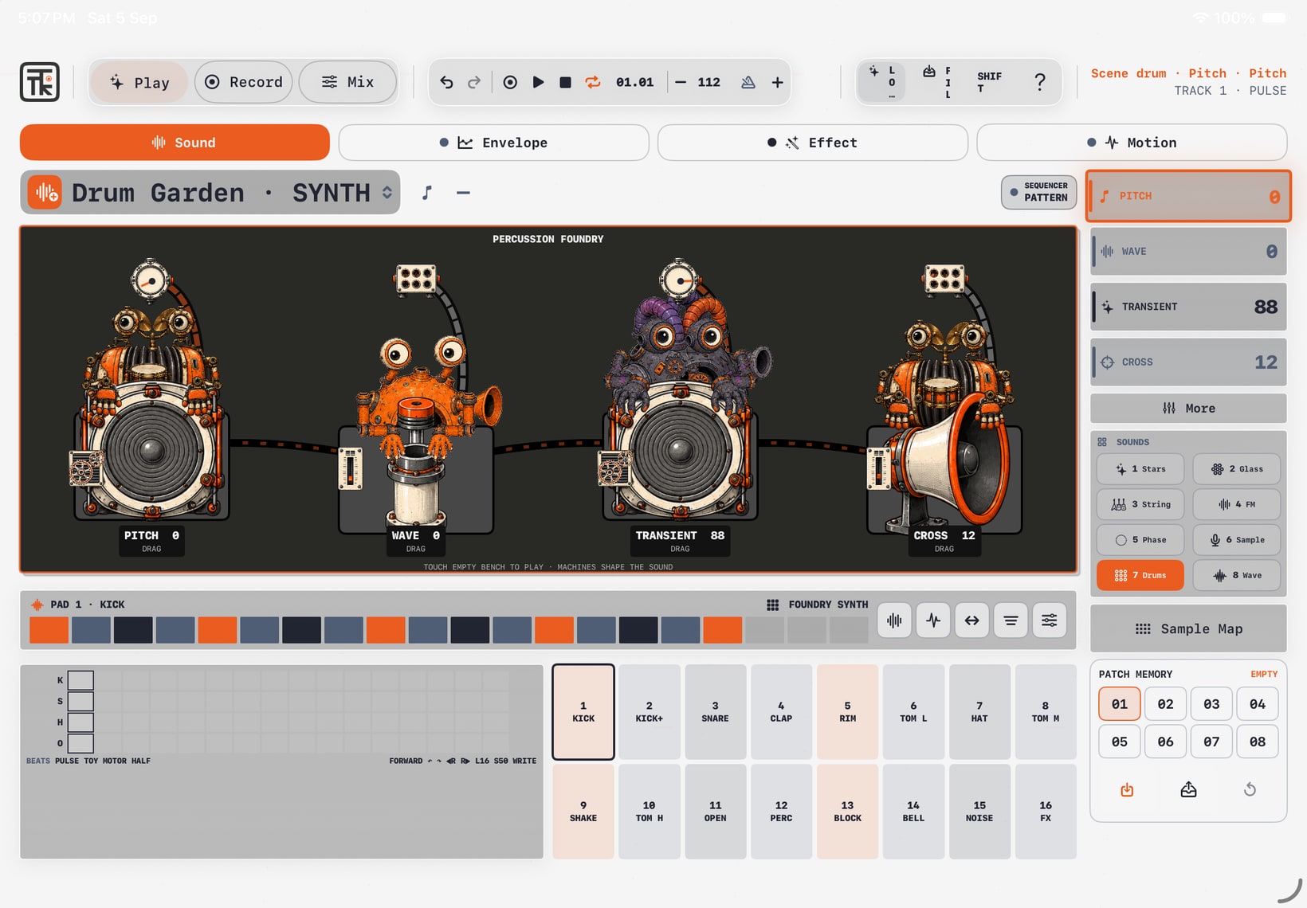Viewport: 1307px width, 908px height.
Task: Click the metronome icon
Action: click(748, 82)
